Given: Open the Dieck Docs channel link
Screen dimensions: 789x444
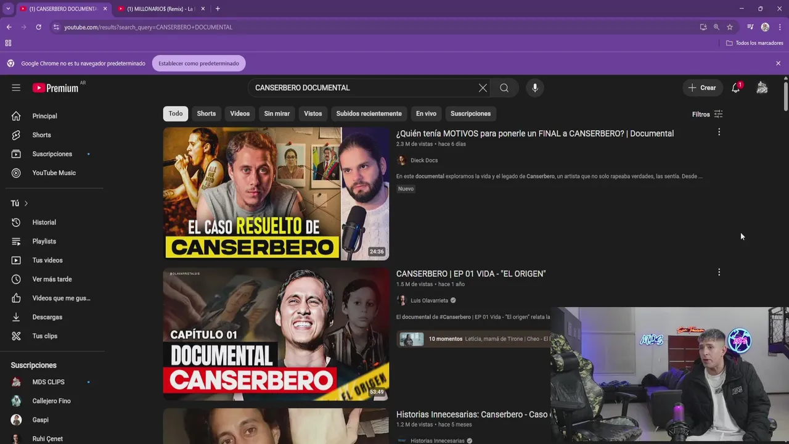Looking at the screenshot, I should [x=424, y=160].
